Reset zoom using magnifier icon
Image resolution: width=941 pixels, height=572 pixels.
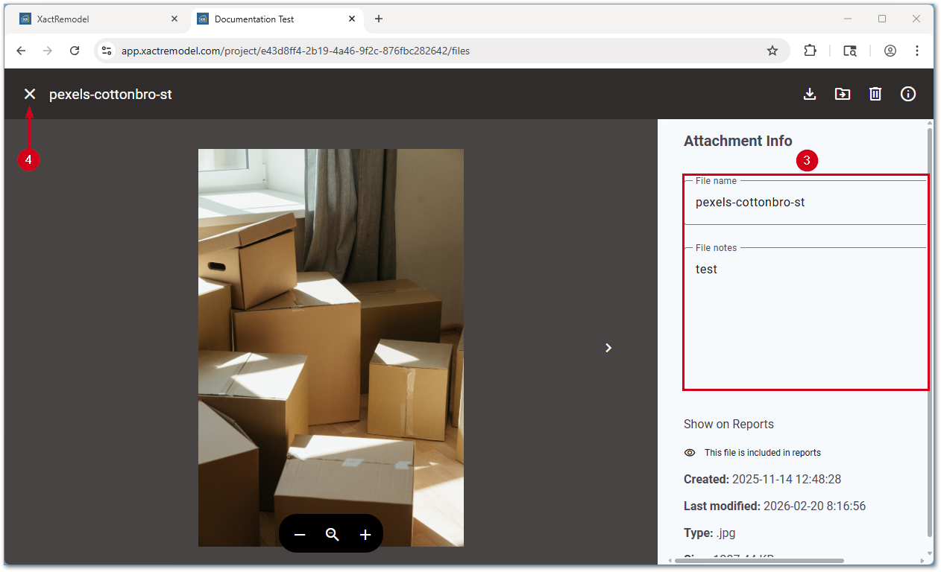[x=333, y=535]
